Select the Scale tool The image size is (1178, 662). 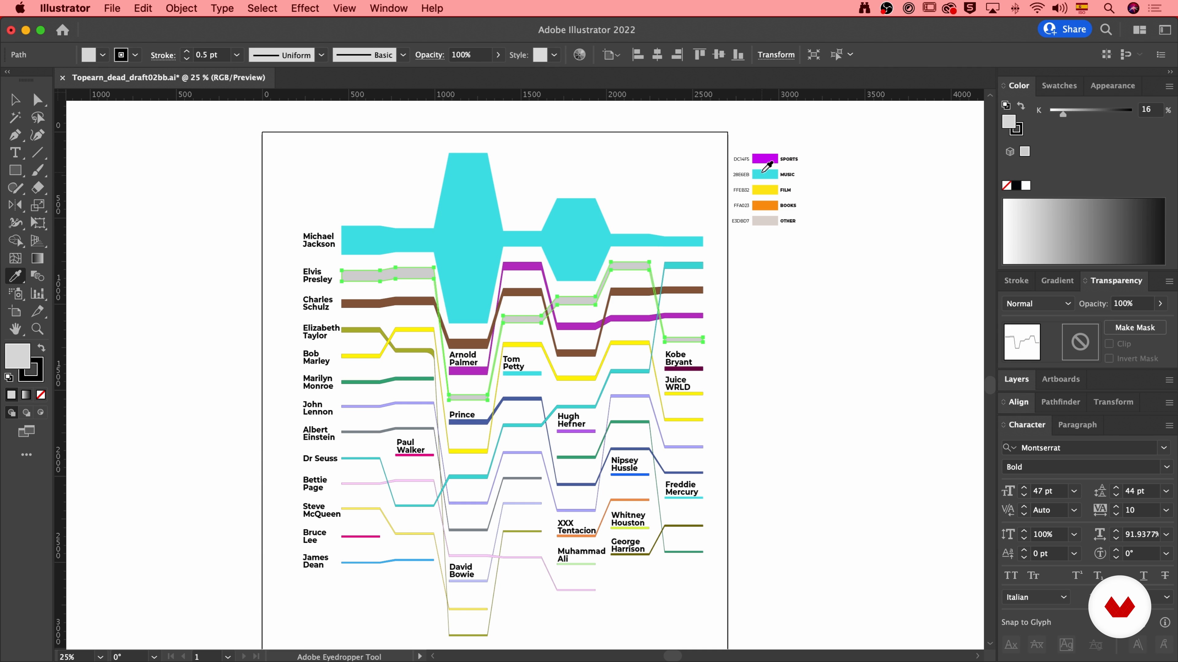click(x=38, y=205)
